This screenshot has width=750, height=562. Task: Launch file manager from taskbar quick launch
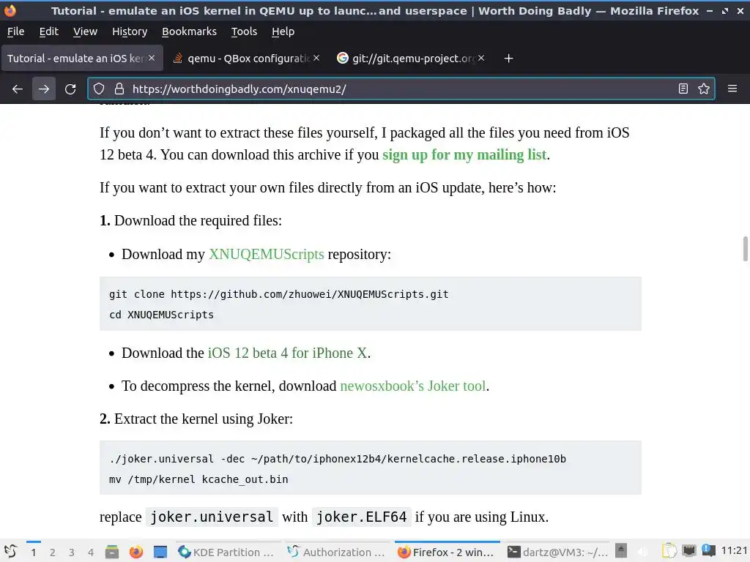click(112, 552)
